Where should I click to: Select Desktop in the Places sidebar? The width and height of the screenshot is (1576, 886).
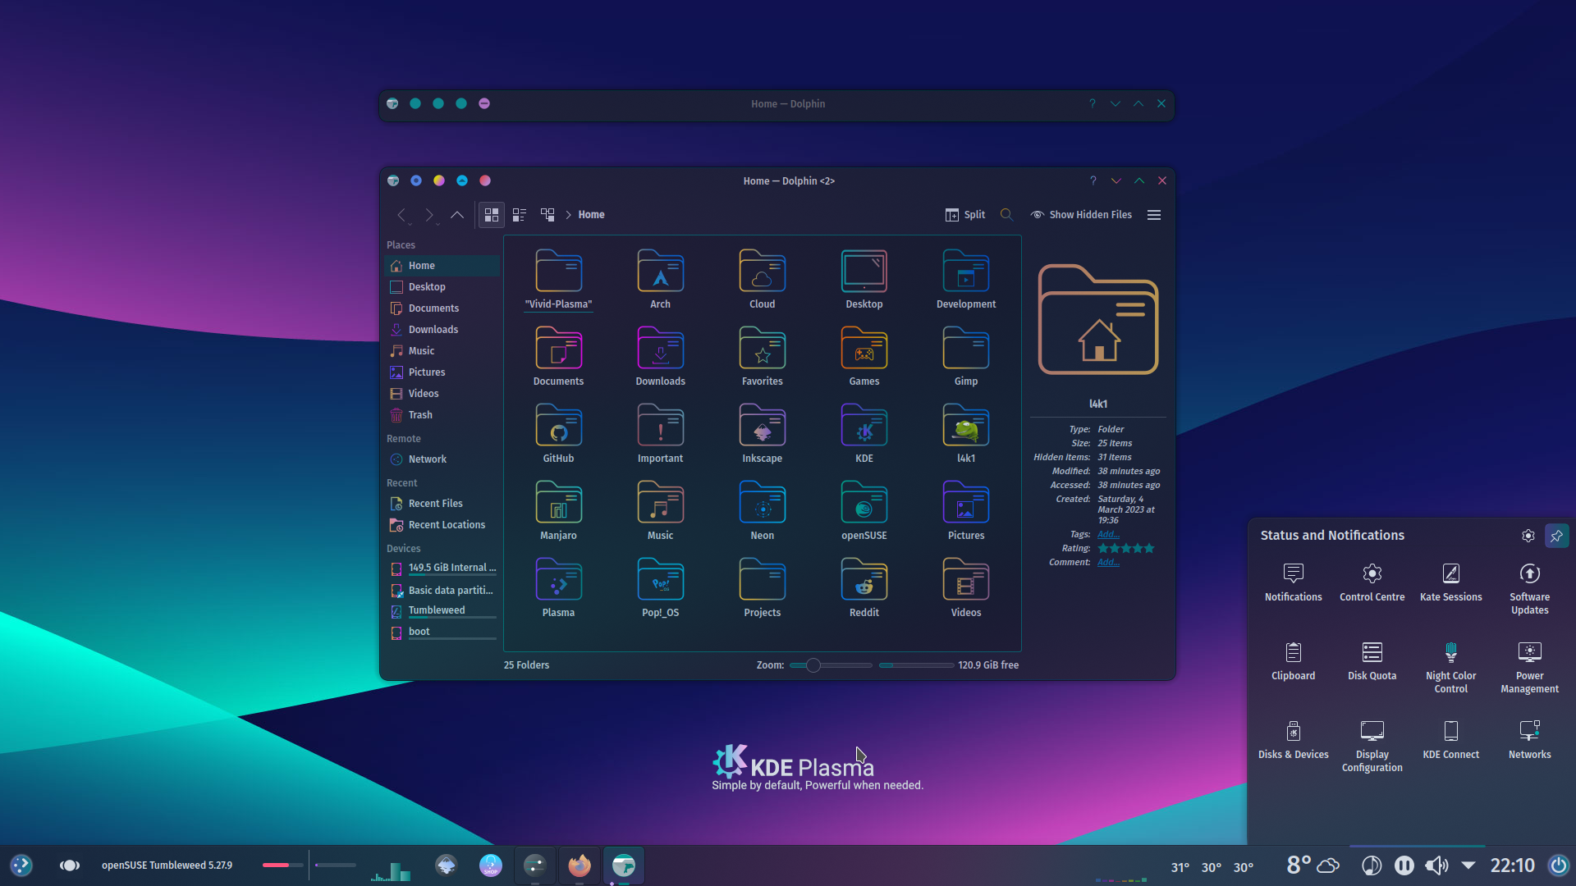tap(442, 287)
